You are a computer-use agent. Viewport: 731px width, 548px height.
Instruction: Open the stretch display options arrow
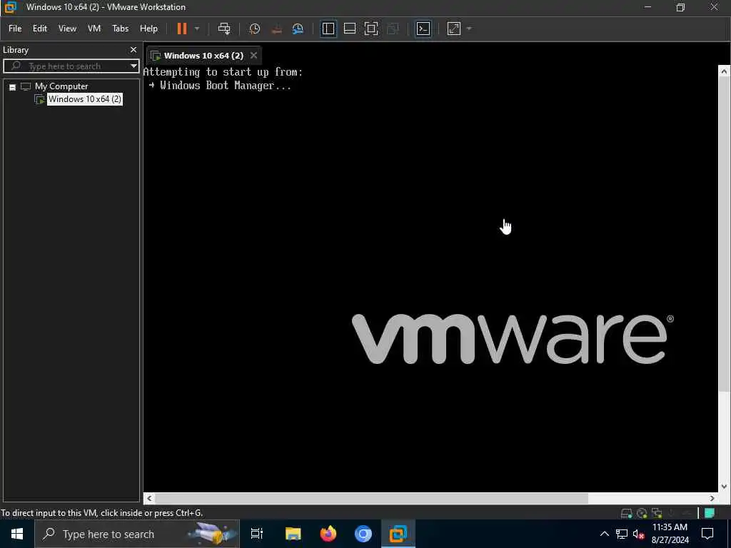469,29
